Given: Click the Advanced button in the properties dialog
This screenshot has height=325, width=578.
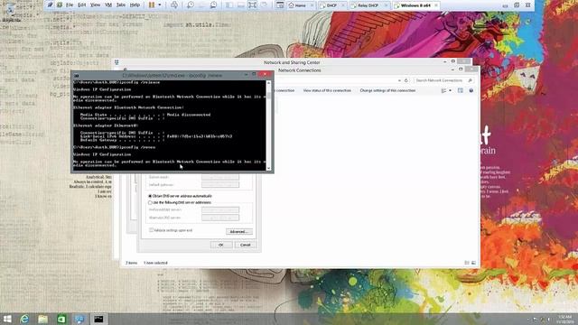Looking at the screenshot, I should (238, 232).
